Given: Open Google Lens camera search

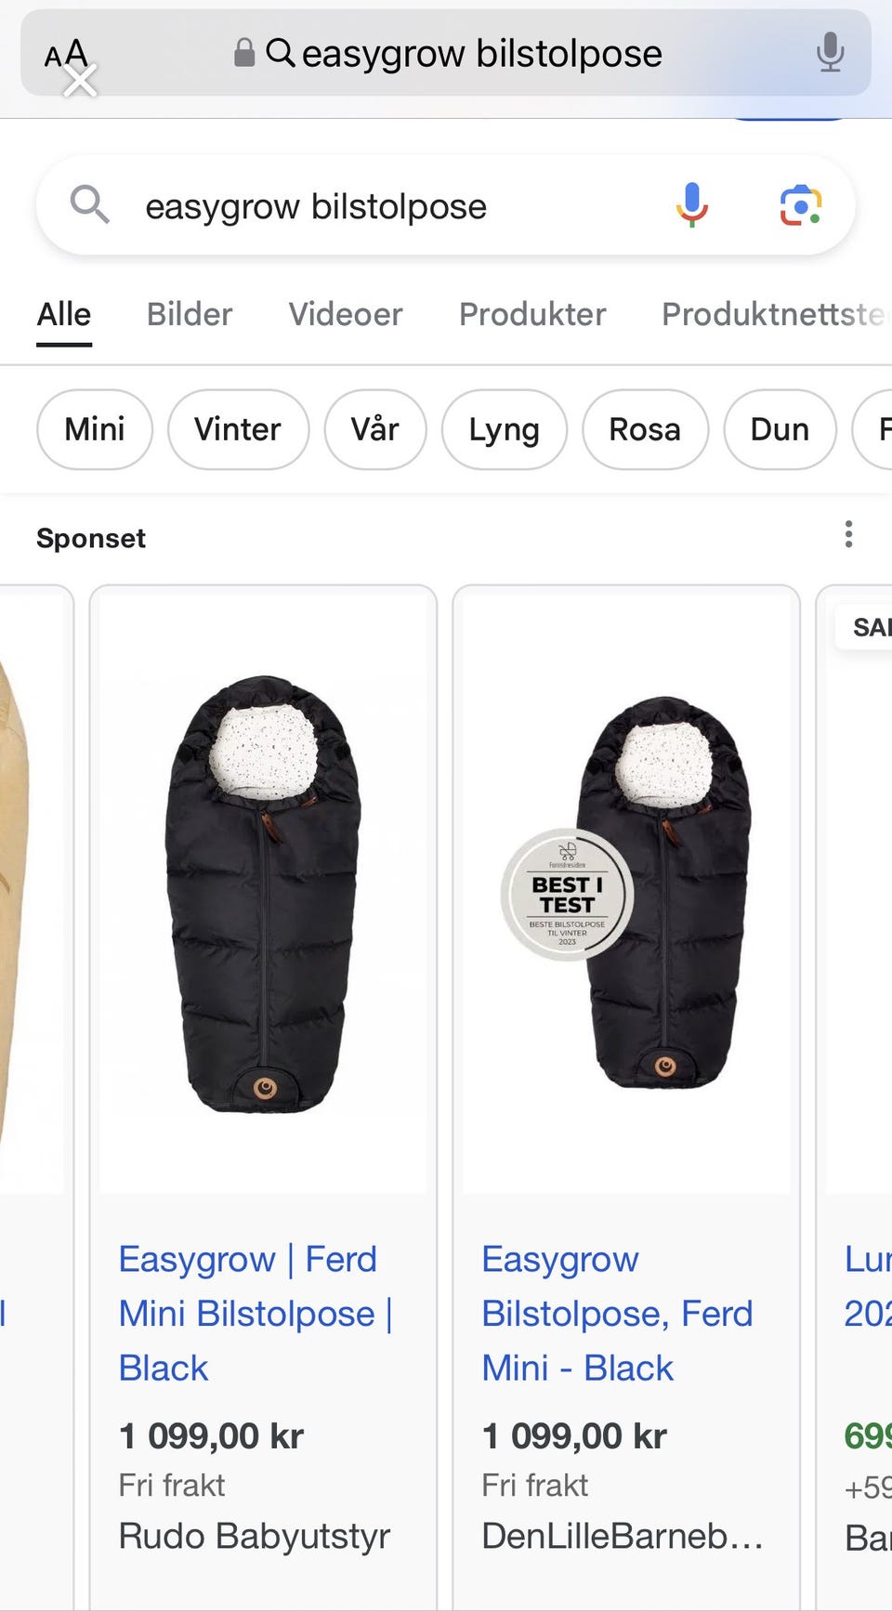Looking at the screenshot, I should coord(800,205).
